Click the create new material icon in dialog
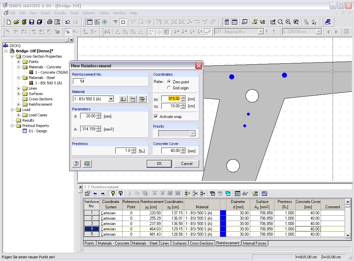Image resolution: width=354 pixels, height=261 pixels. (x=133, y=99)
